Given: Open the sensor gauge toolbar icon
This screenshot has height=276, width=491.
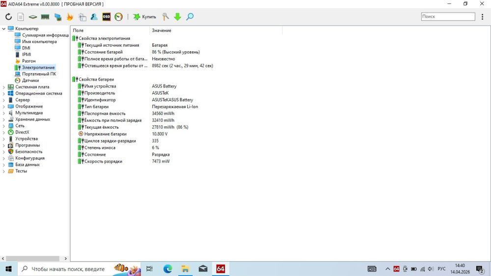Looking at the screenshot, I should point(118,17).
